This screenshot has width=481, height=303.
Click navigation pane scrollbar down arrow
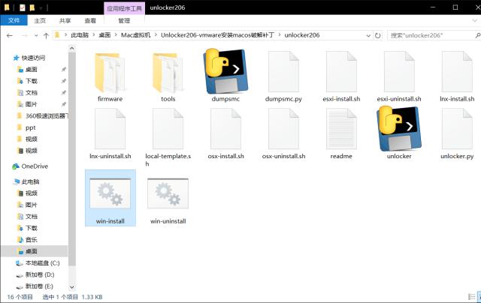click(x=72, y=287)
